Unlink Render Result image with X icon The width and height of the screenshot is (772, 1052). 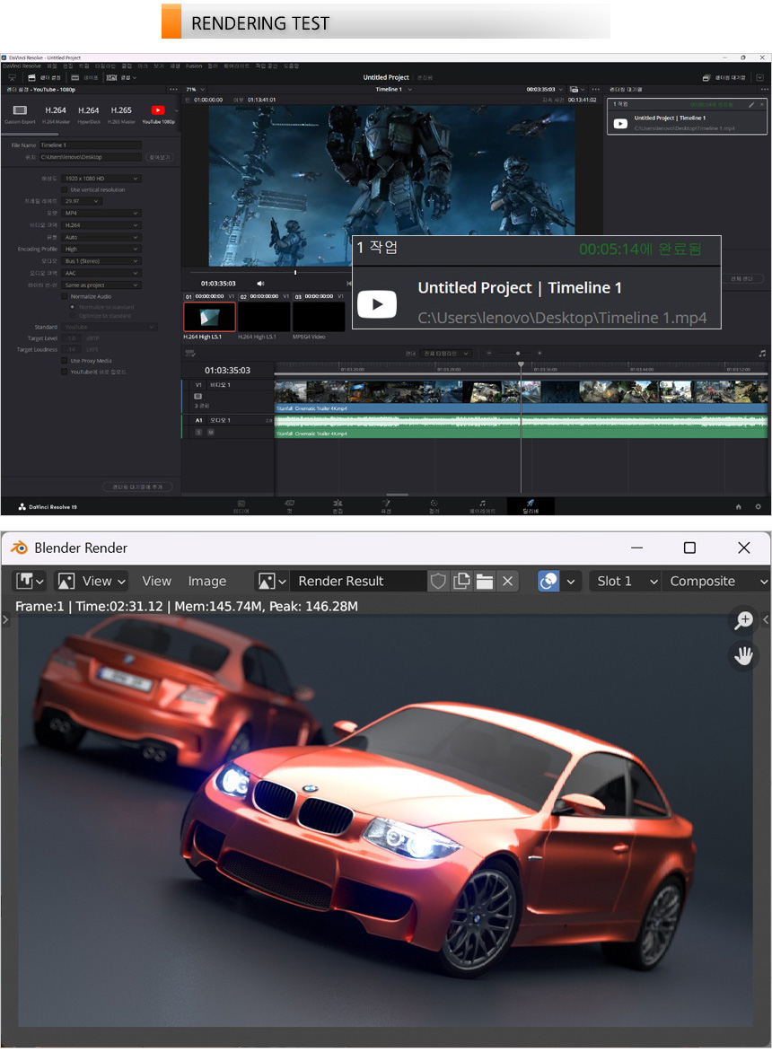(x=508, y=582)
